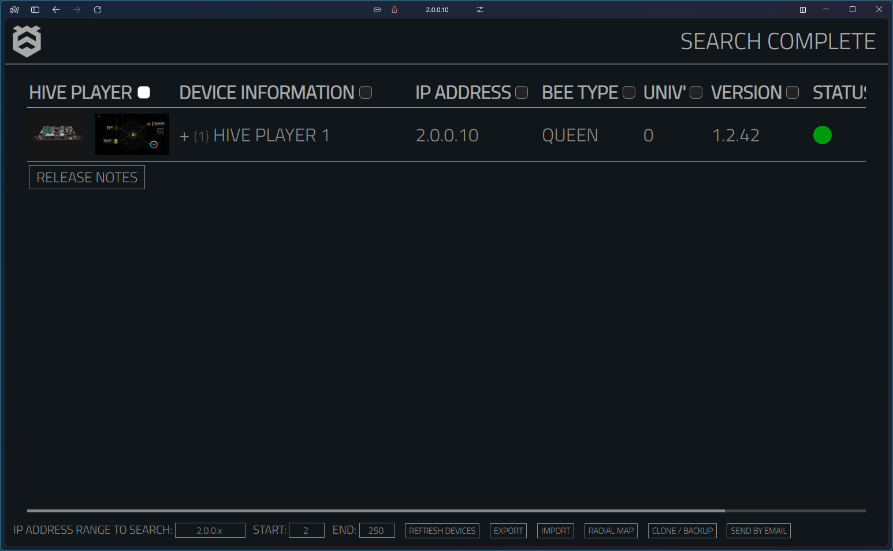The height and width of the screenshot is (551, 893).
Task: Click the IP ADDRESS RANGE TO SEARCH label
Action: pos(92,530)
